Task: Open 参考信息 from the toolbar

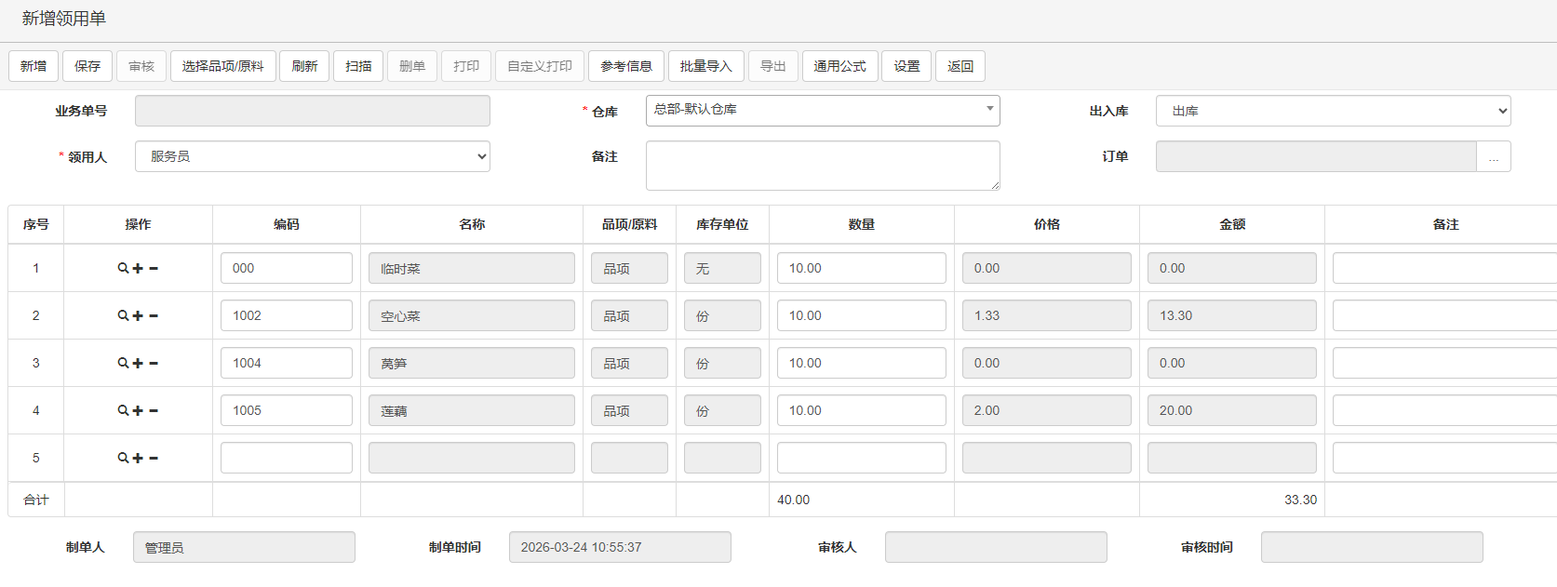Action: pyautogui.click(x=625, y=66)
